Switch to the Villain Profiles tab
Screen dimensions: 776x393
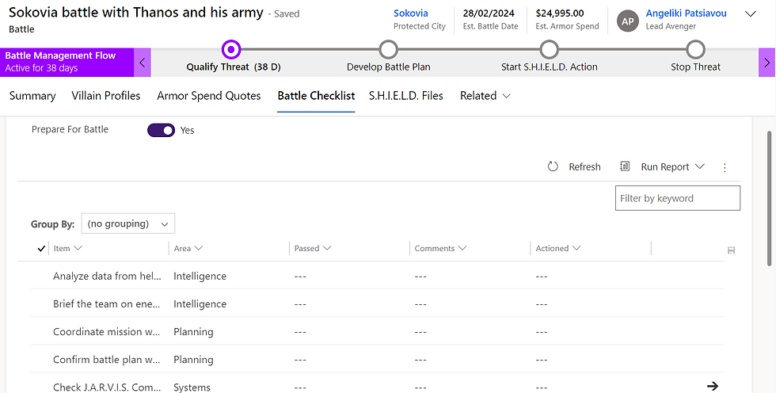point(106,96)
